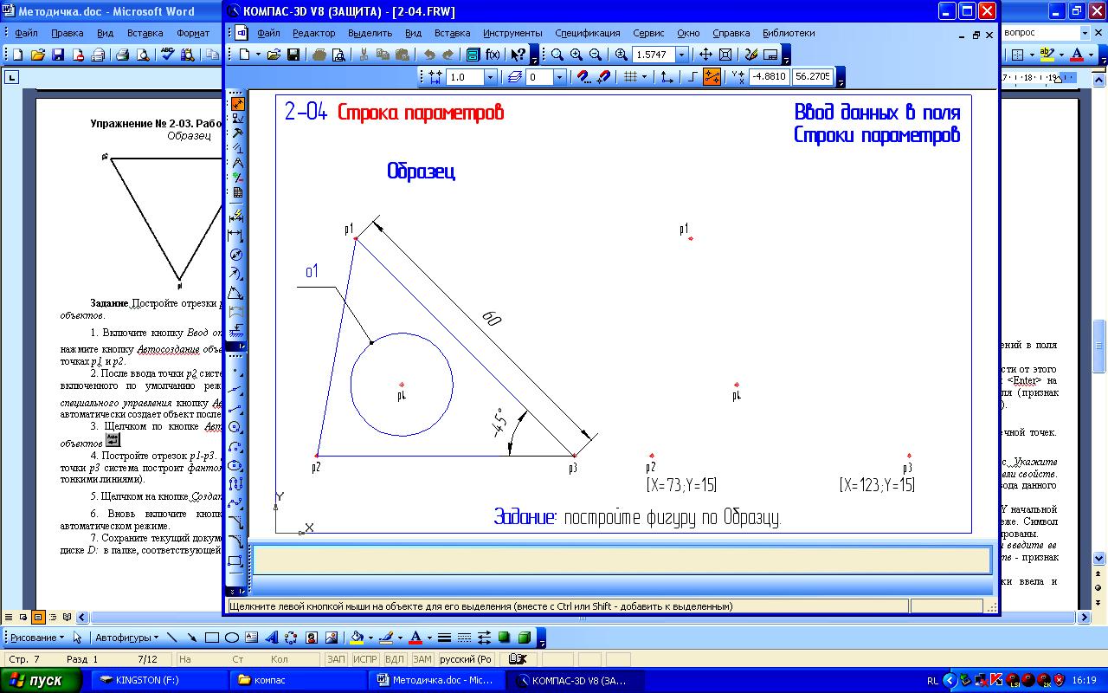Click Redo arrow in KOMPAS toolbar
Screen dimensions: 1108x693
pyautogui.click(x=448, y=54)
